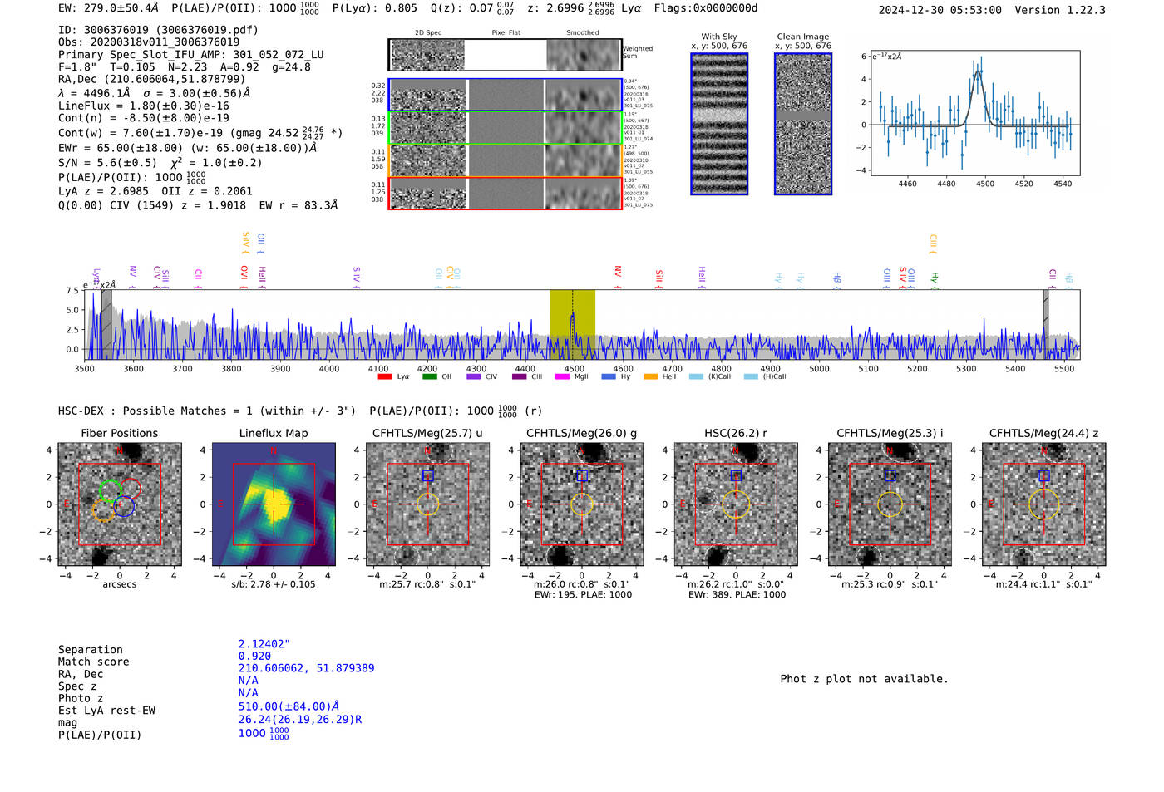Click the OII green legend swatch
Screen dimensions: 1164x792
(x=429, y=377)
